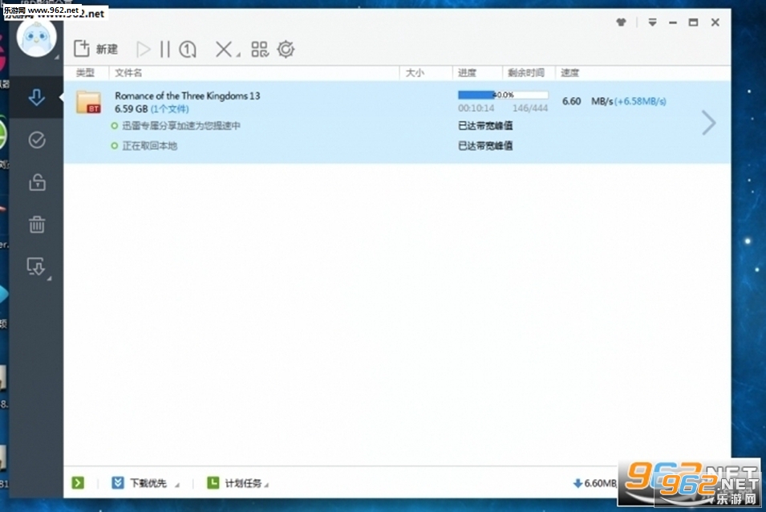Show completed tasks in sidebar
The image size is (766, 512).
(x=37, y=140)
